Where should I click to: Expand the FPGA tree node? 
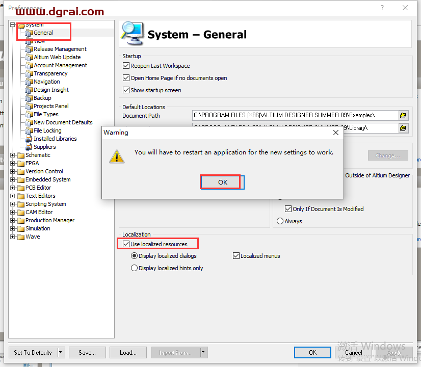click(x=13, y=163)
